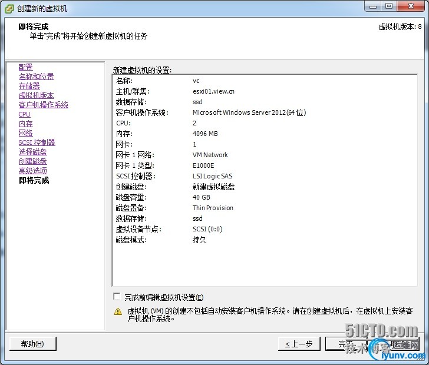Select the SCSI (0:0) node value
The height and width of the screenshot is (365, 429).
[207, 229]
